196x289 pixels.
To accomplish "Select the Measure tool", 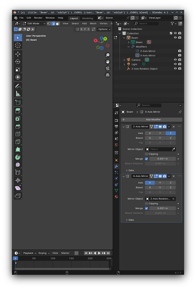I will coord(18,94).
